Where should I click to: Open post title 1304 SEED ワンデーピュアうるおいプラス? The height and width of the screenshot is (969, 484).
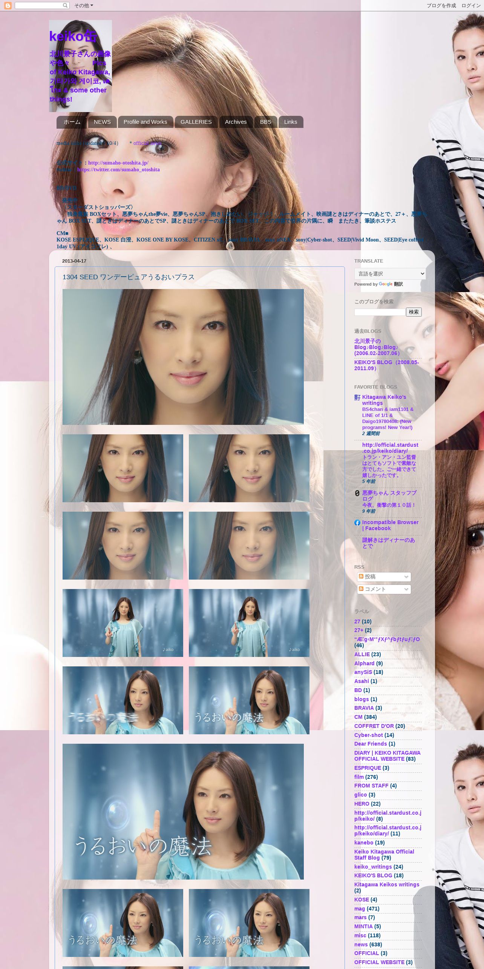[x=129, y=277]
